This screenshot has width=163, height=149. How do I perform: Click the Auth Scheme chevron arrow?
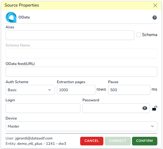[49, 90]
